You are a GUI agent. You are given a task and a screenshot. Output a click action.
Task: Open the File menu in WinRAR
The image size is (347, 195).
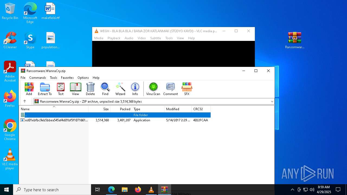click(23, 78)
